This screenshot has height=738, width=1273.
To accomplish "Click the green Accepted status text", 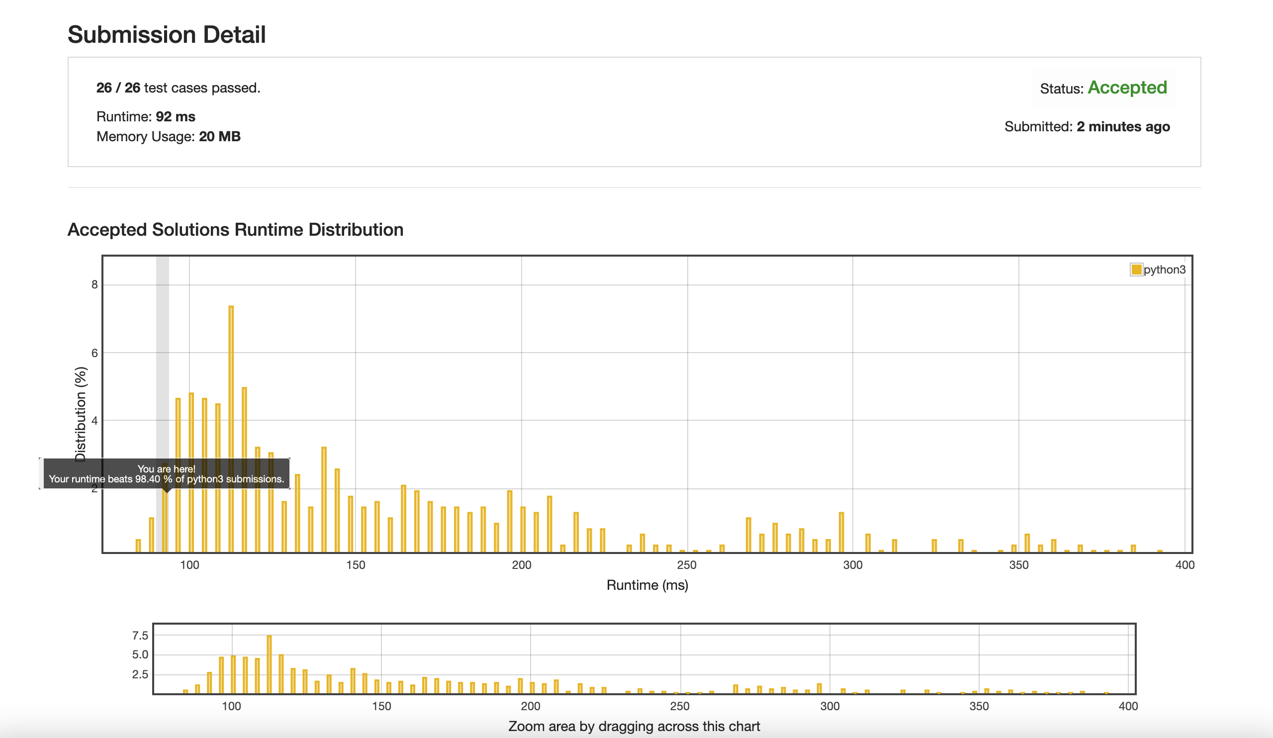I will [x=1127, y=88].
